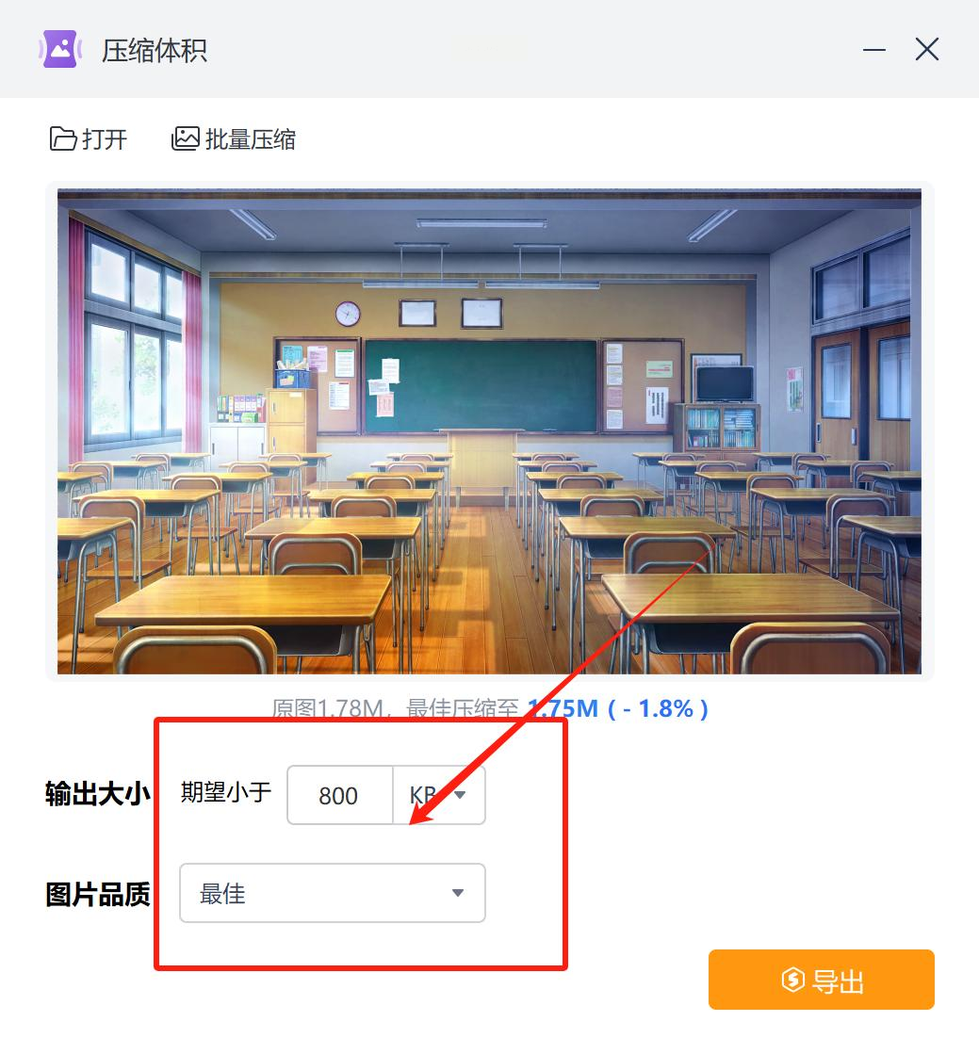
Task: Choose 批量压缩 text in toolbar
Action: click(x=250, y=139)
